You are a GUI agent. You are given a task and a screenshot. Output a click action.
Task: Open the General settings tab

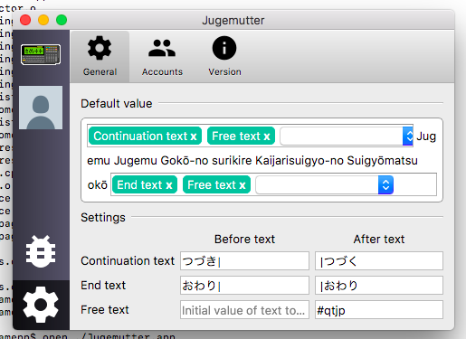pos(100,56)
